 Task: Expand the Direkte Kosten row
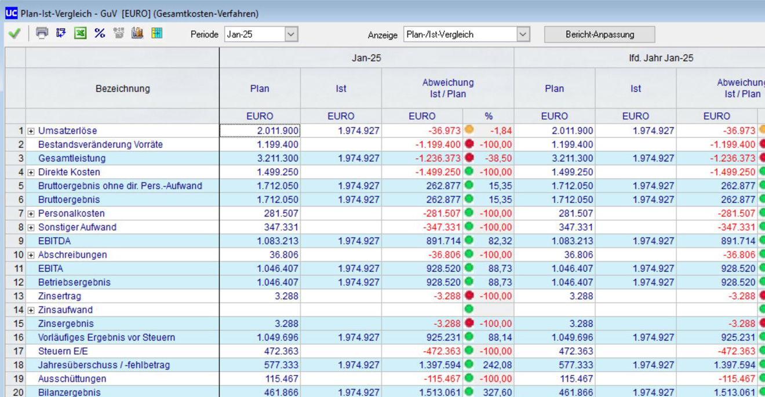(x=31, y=173)
